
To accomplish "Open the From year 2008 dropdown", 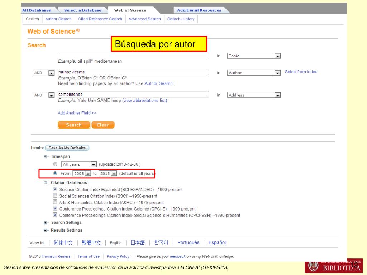I will coord(82,174).
